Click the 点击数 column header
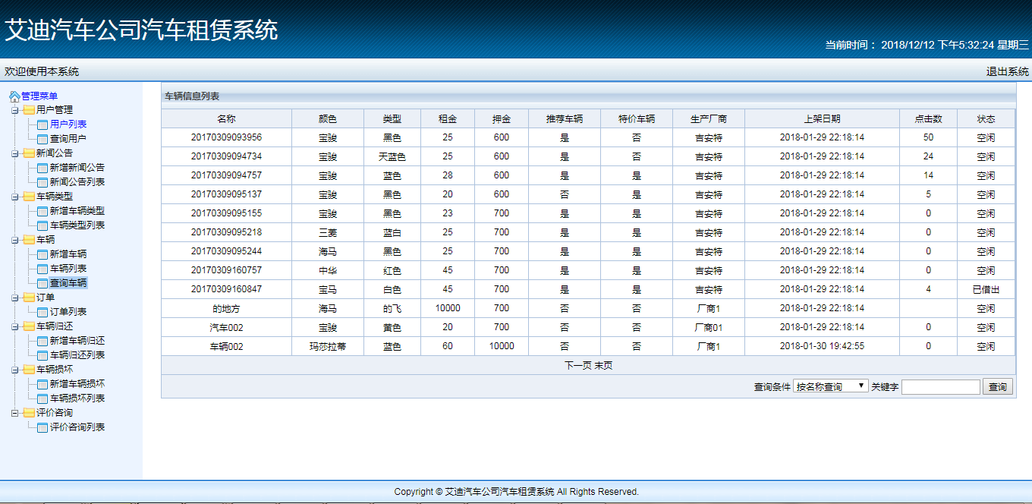1032x504 pixels. 929,118
